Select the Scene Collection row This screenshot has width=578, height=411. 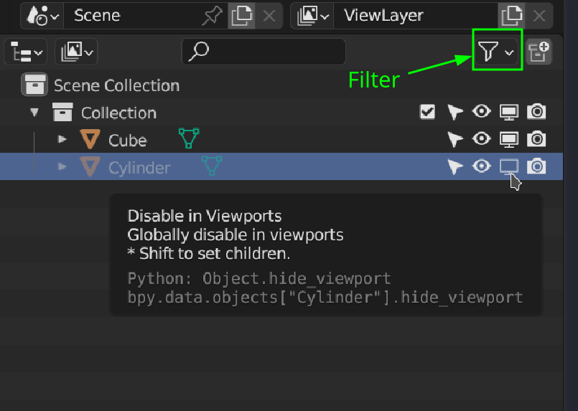[x=116, y=85]
